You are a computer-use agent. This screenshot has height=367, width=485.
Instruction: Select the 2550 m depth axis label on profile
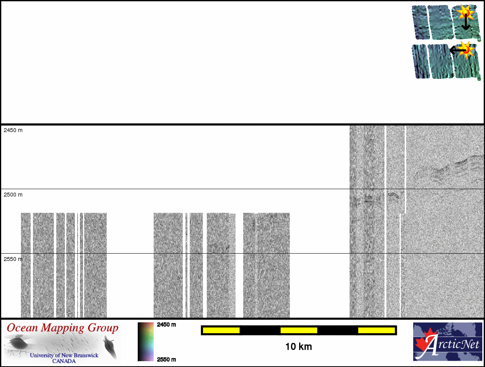tap(13, 259)
